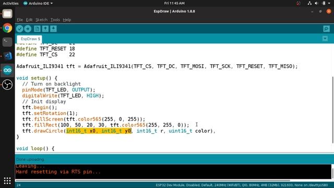Screen dimensions: 334x188
Task: Click the ESP32 Dev Module board status text
Action: 242,185
